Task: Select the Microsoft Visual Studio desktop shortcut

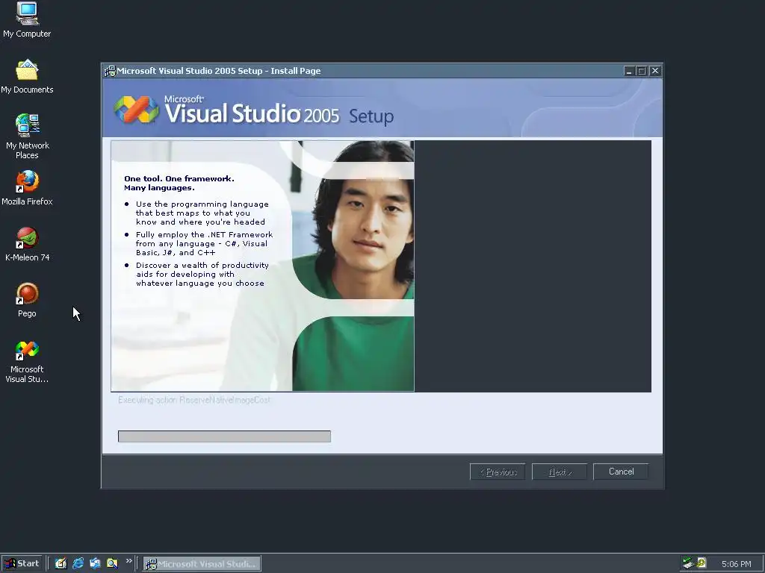Action: point(27,362)
